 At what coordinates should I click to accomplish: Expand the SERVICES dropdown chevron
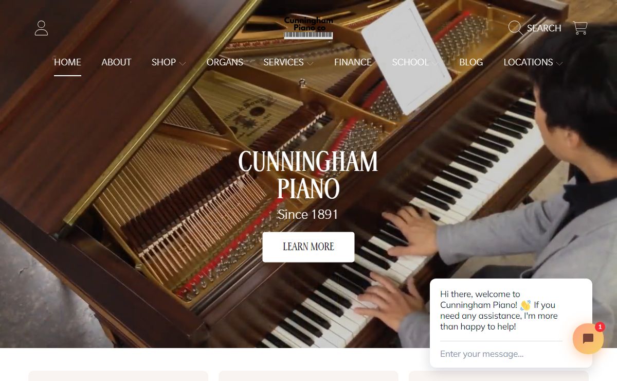tap(310, 63)
